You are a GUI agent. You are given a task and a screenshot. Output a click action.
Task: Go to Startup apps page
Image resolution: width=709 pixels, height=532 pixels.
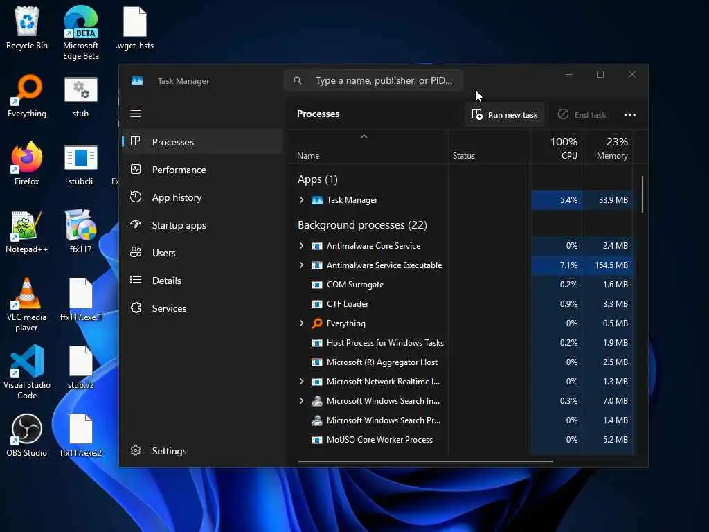pyautogui.click(x=203, y=225)
